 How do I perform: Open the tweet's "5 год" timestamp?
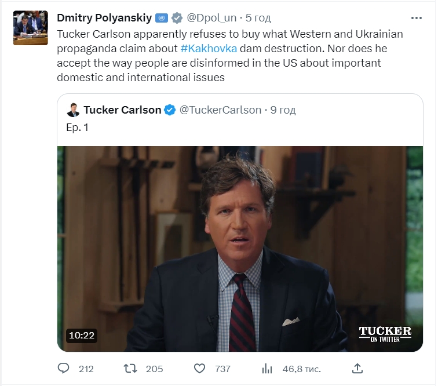[258, 18]
